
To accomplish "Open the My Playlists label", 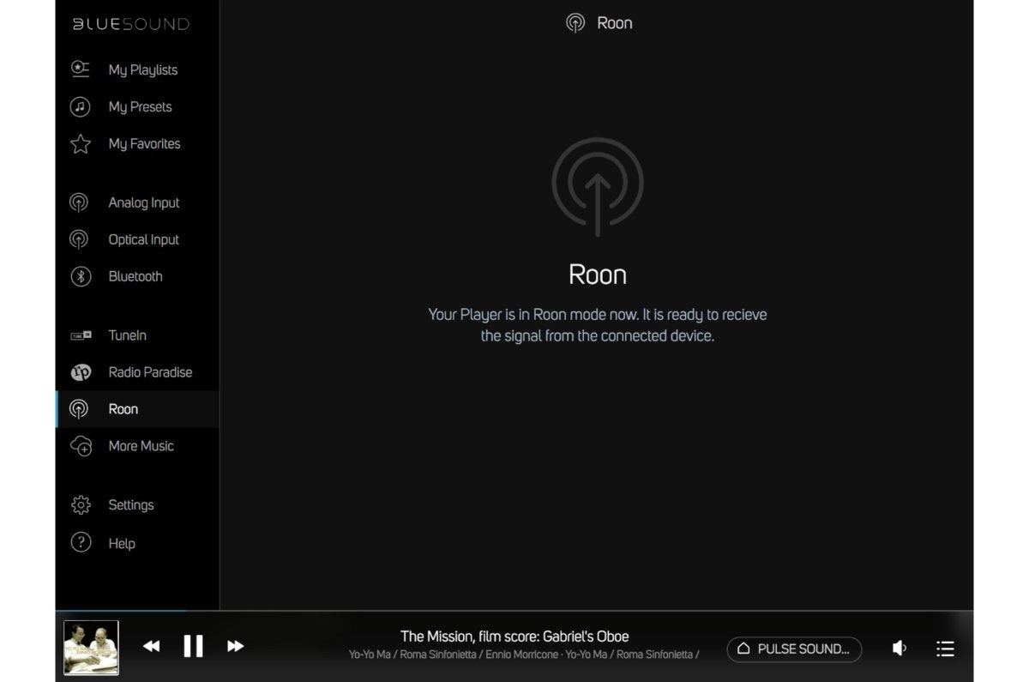I will 142,69.
